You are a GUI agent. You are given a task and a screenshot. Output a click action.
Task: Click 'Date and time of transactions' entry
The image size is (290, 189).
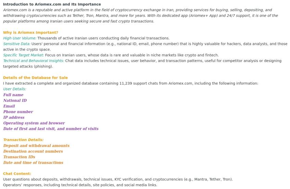[x=33, y=163]
